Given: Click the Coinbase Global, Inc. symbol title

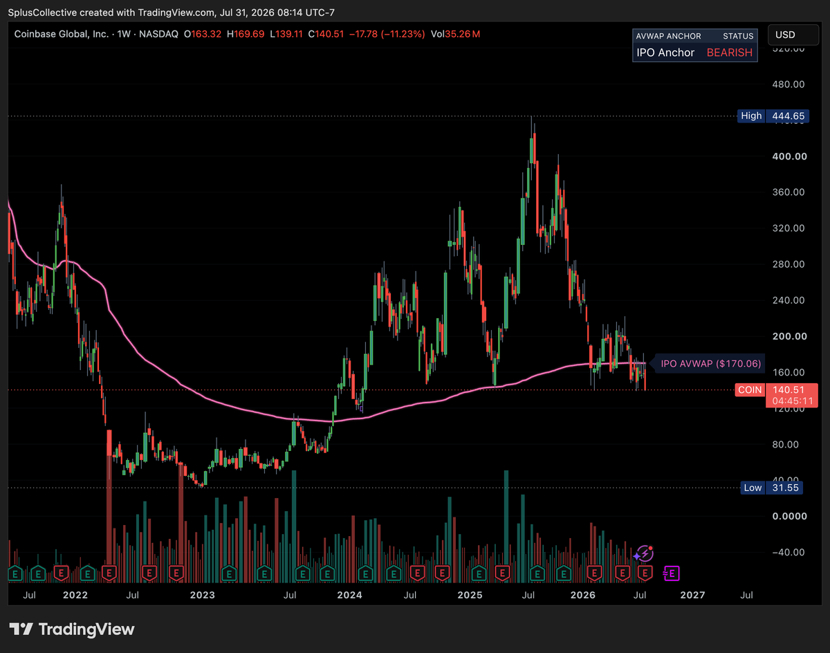Looking at the screenshot, I should pos(62,34).
